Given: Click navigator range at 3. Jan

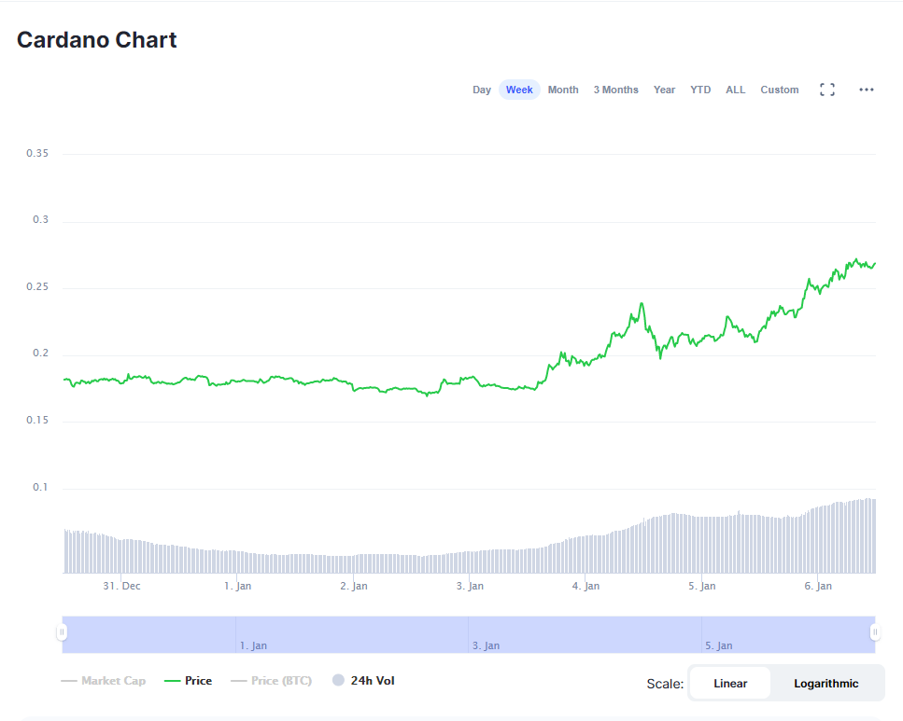Looking at the screenshot, I should click(x=487, y=645).
